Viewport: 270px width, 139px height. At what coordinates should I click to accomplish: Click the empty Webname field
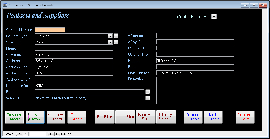point(195,36)
